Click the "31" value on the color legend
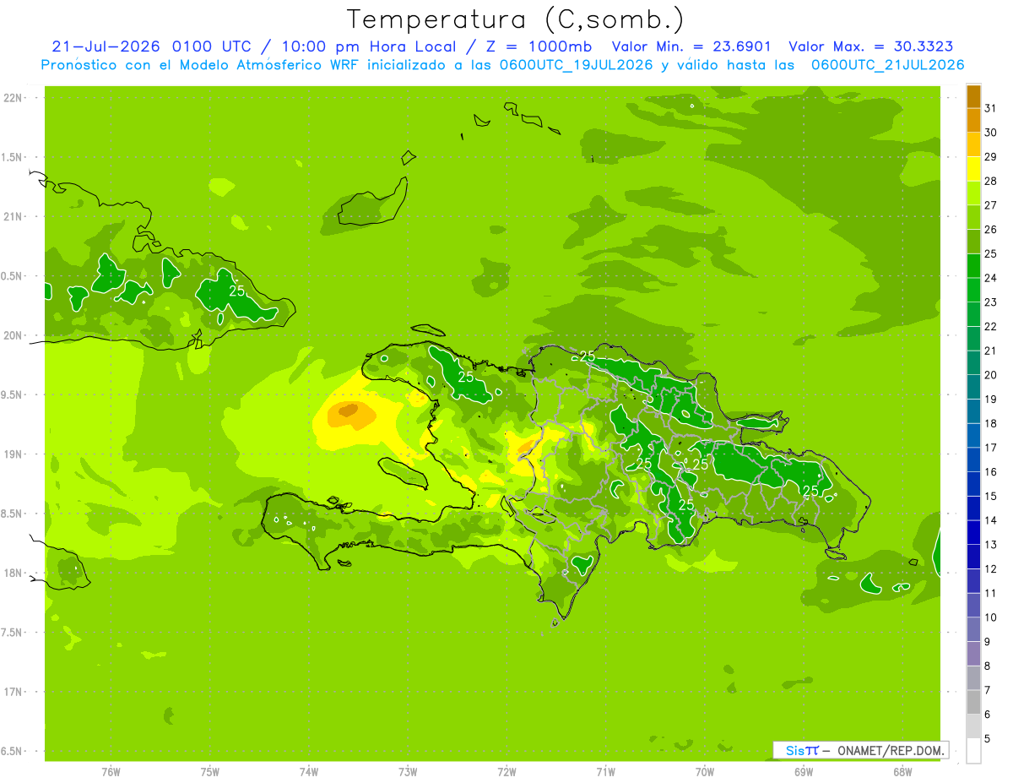1013x783 pixels. click(x=991, y=108)
